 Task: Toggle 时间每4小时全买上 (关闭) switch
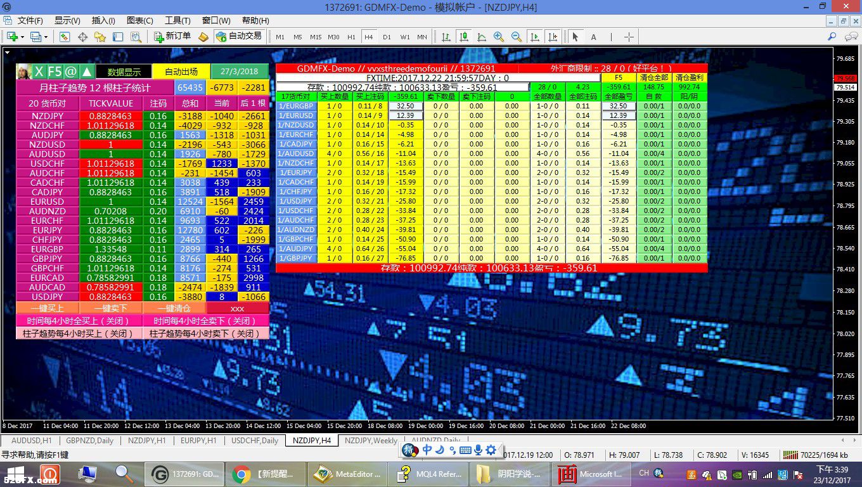[x=79, y=321]
